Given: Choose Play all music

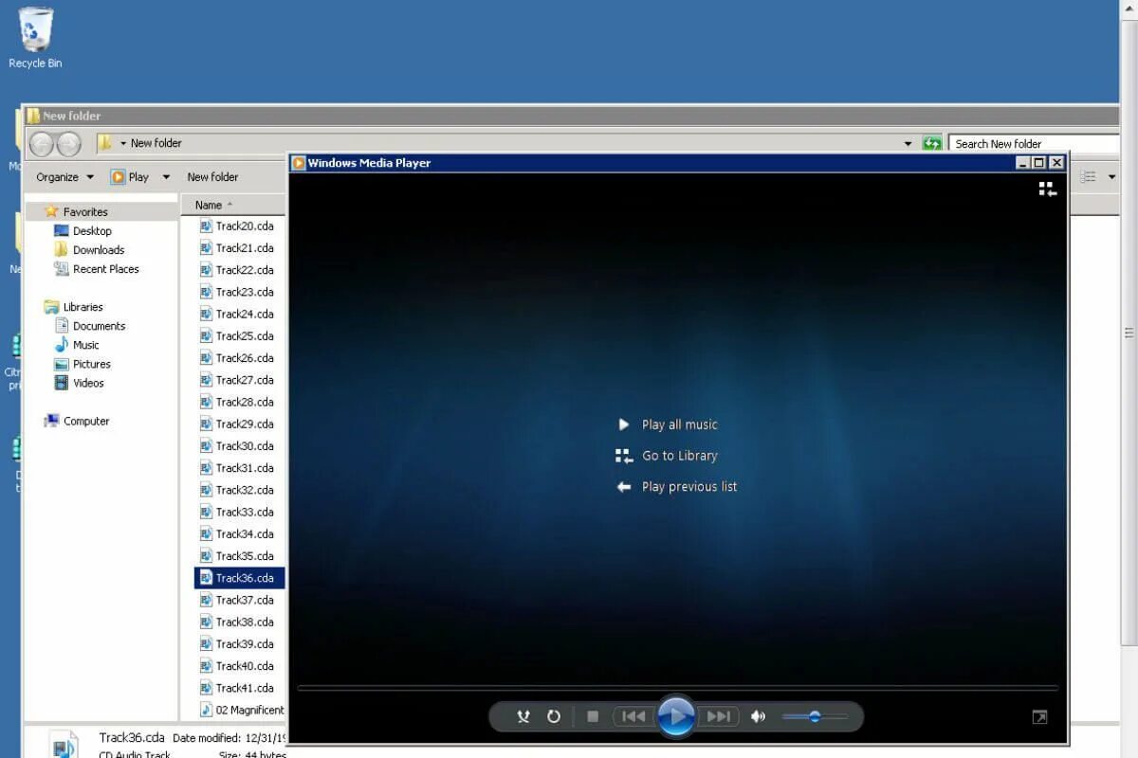Looking at the screenshot, I should click(669, 424).
